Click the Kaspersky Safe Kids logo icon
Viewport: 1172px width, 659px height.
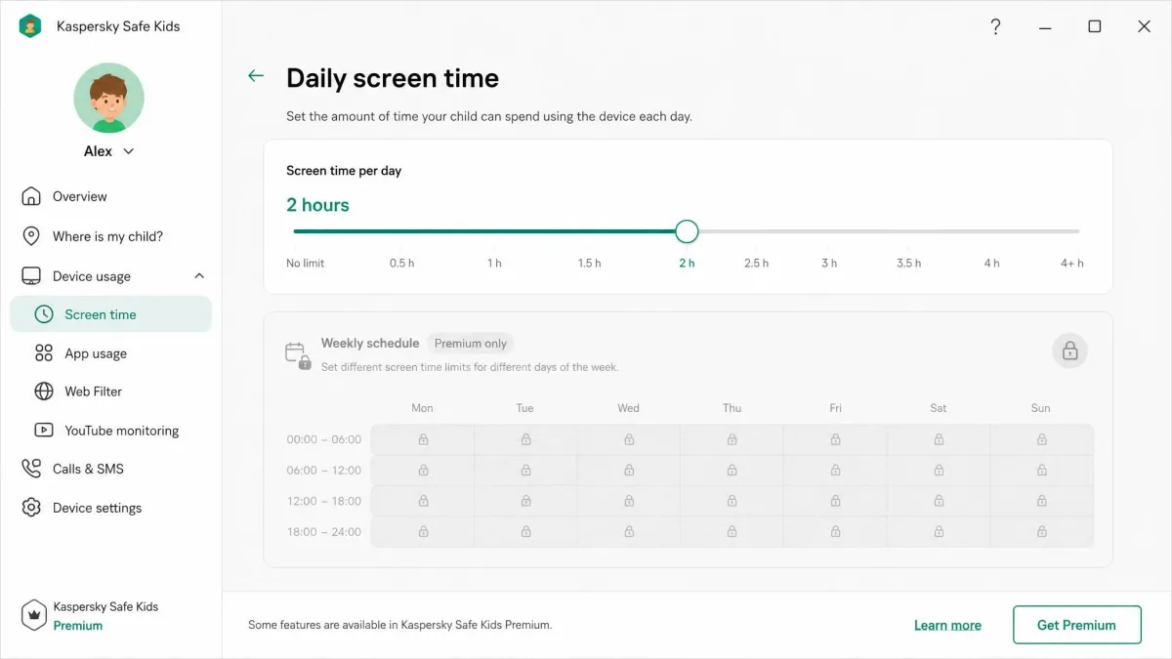(30, 26)
